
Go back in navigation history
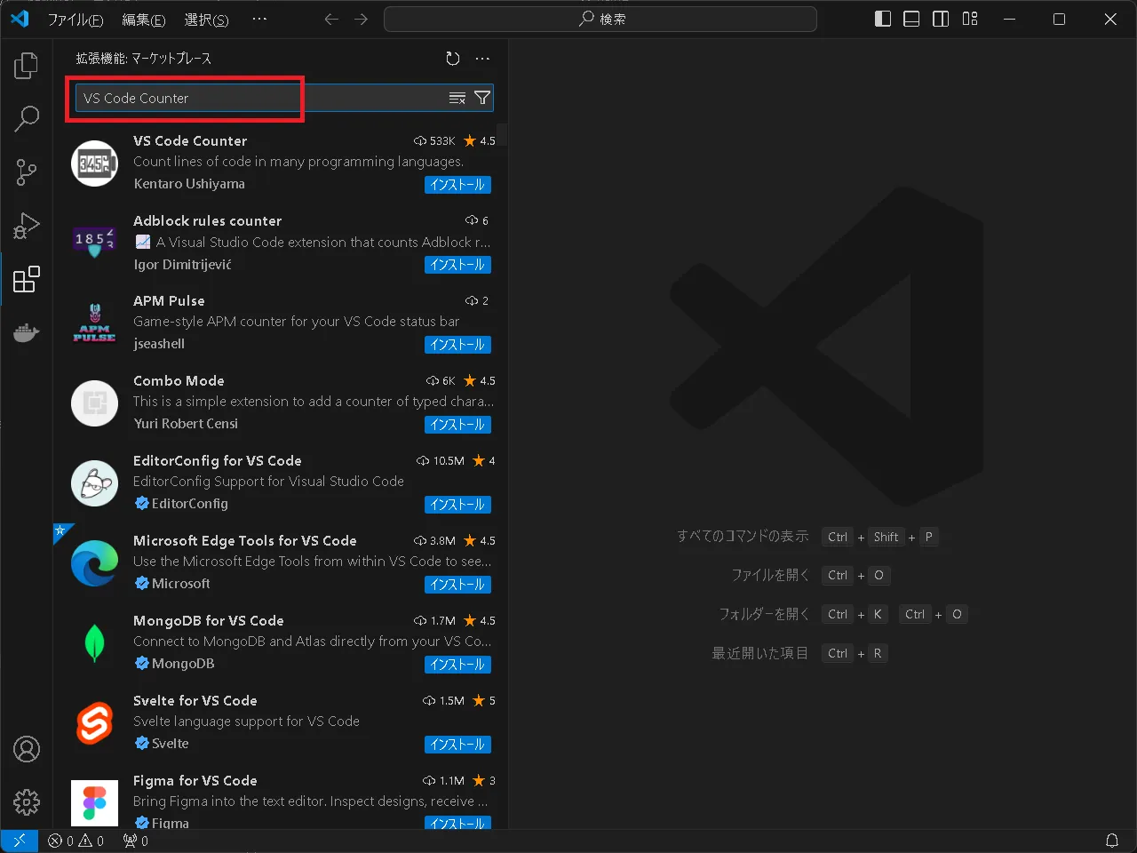[x=331, y=19]
